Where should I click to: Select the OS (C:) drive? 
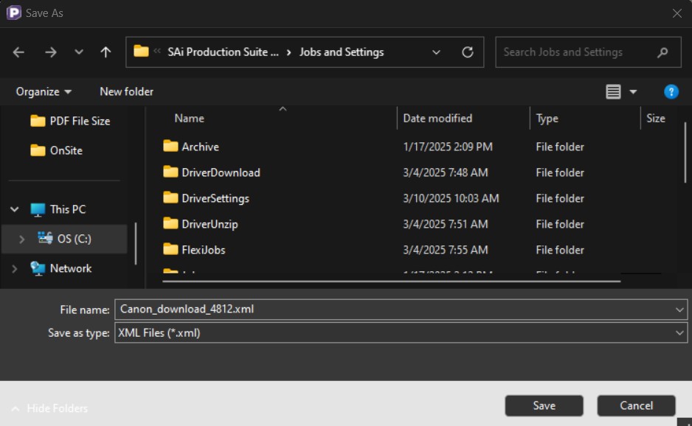(x=64, y=239)
